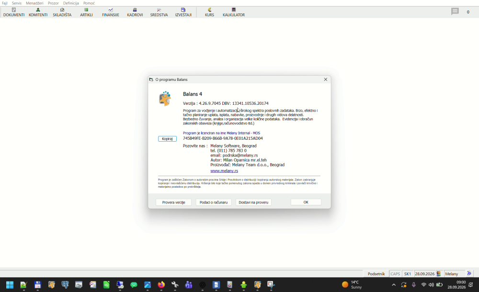This screenshot has width=479, height=292.
Task: Click the message counter showing 0
Action: coord(468,12)
